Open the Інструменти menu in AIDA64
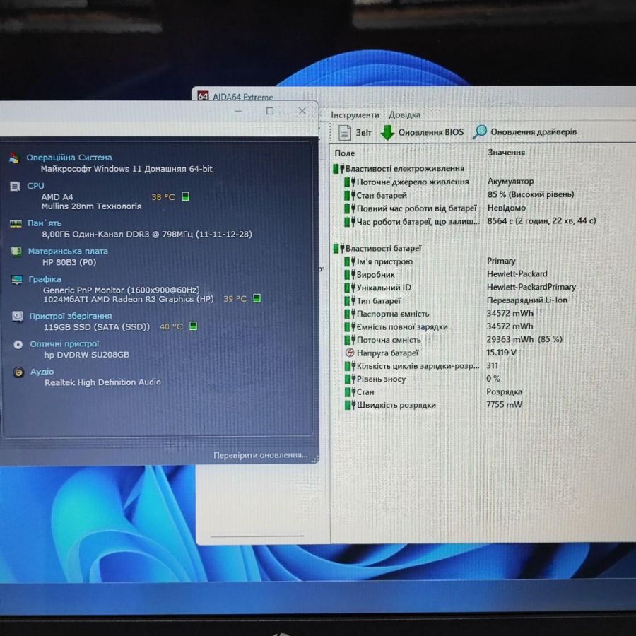This screenshot has height=636, width=636. [x=355, y=114]
